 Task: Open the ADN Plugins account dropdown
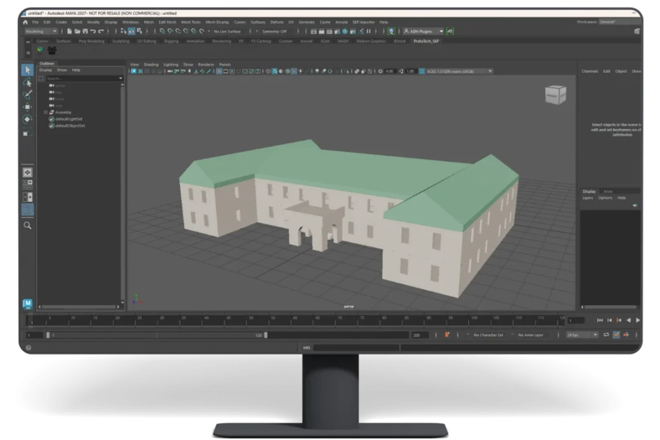[x=423, y=31]
